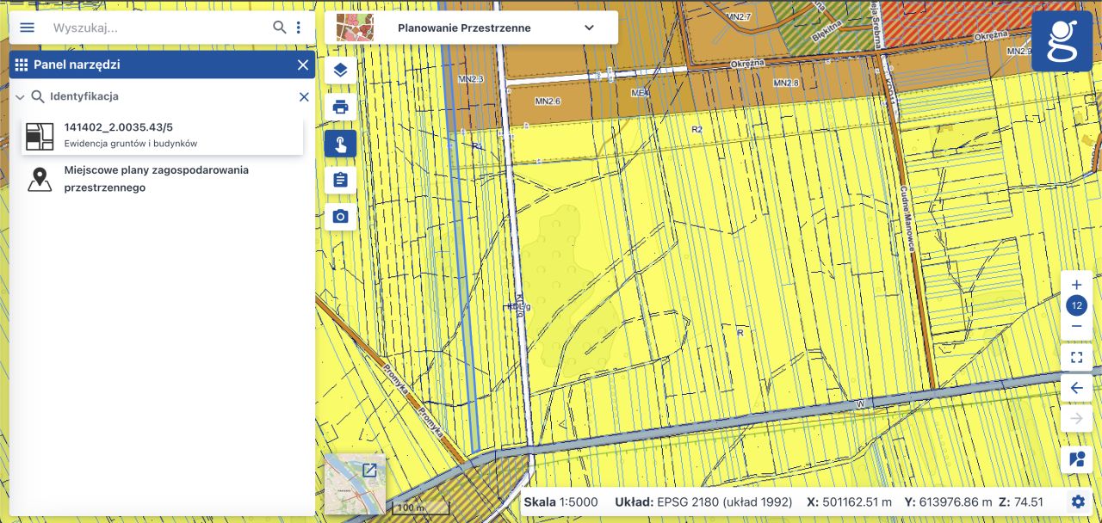Toggle the identification pointer tool
This screenshot has height=523, width=1102.
click(340, 144)
